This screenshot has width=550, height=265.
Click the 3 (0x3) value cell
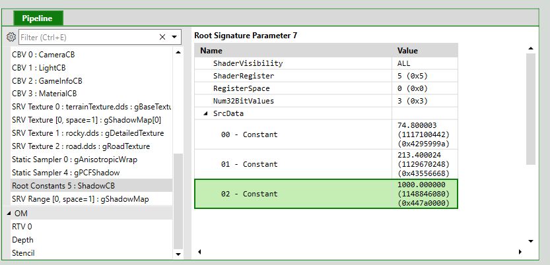tap(413, 101)
